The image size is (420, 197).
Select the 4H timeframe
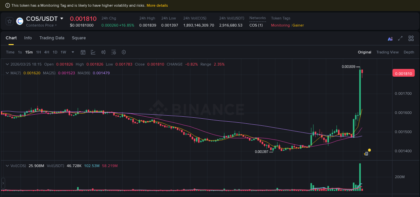pos(47,52)
